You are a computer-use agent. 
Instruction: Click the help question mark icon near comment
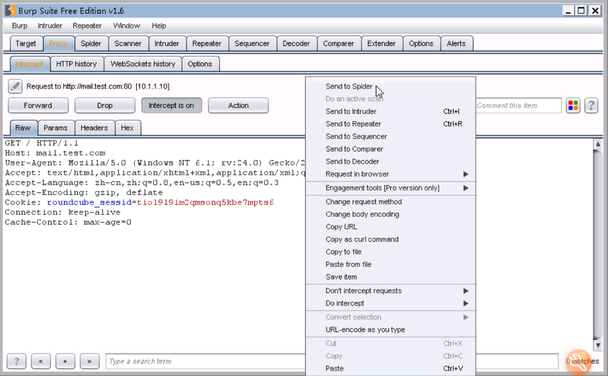591,105
